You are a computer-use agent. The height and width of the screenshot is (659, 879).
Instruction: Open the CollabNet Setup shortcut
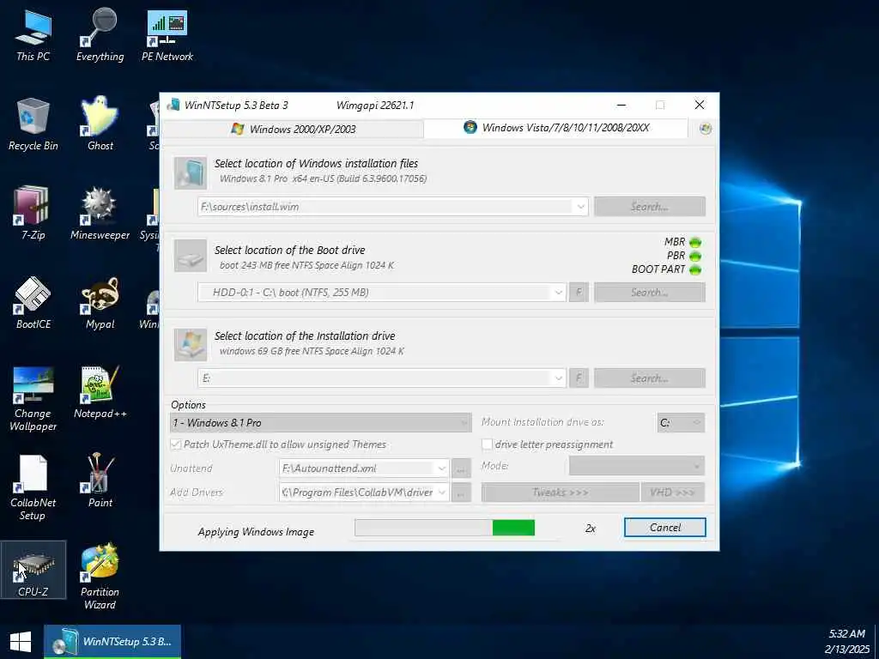point(33,487)
